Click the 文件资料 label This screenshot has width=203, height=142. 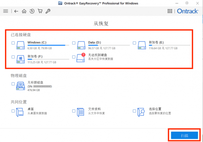94,109
